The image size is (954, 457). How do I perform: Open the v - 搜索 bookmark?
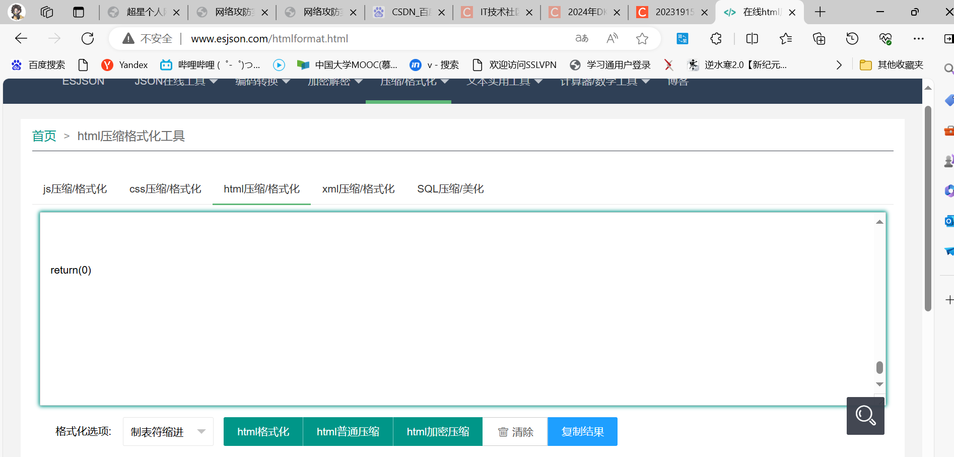click(x=434, y=64)
